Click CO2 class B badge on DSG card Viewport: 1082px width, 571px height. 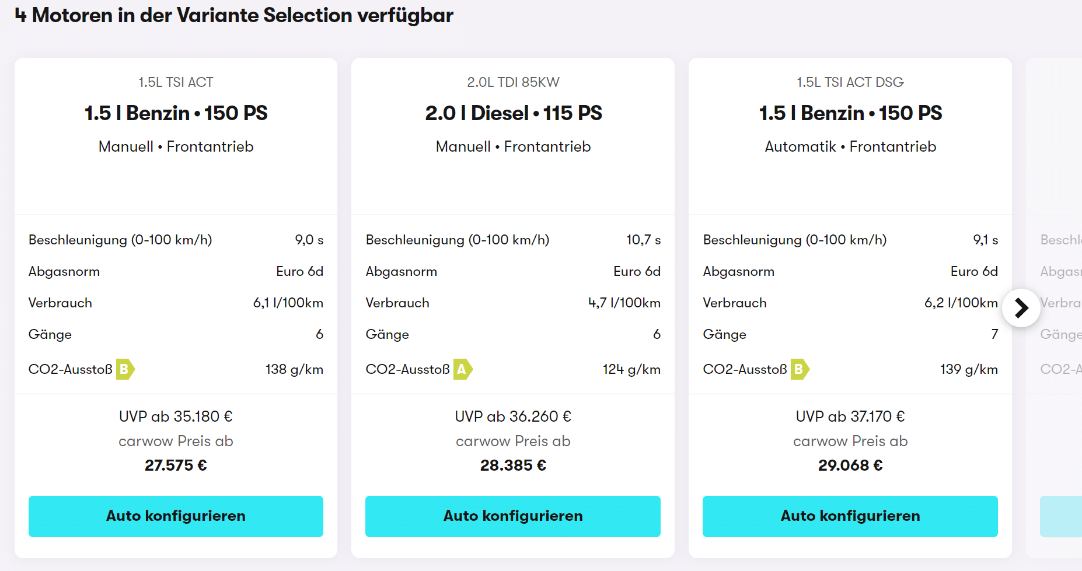click(x=800, y=369)
